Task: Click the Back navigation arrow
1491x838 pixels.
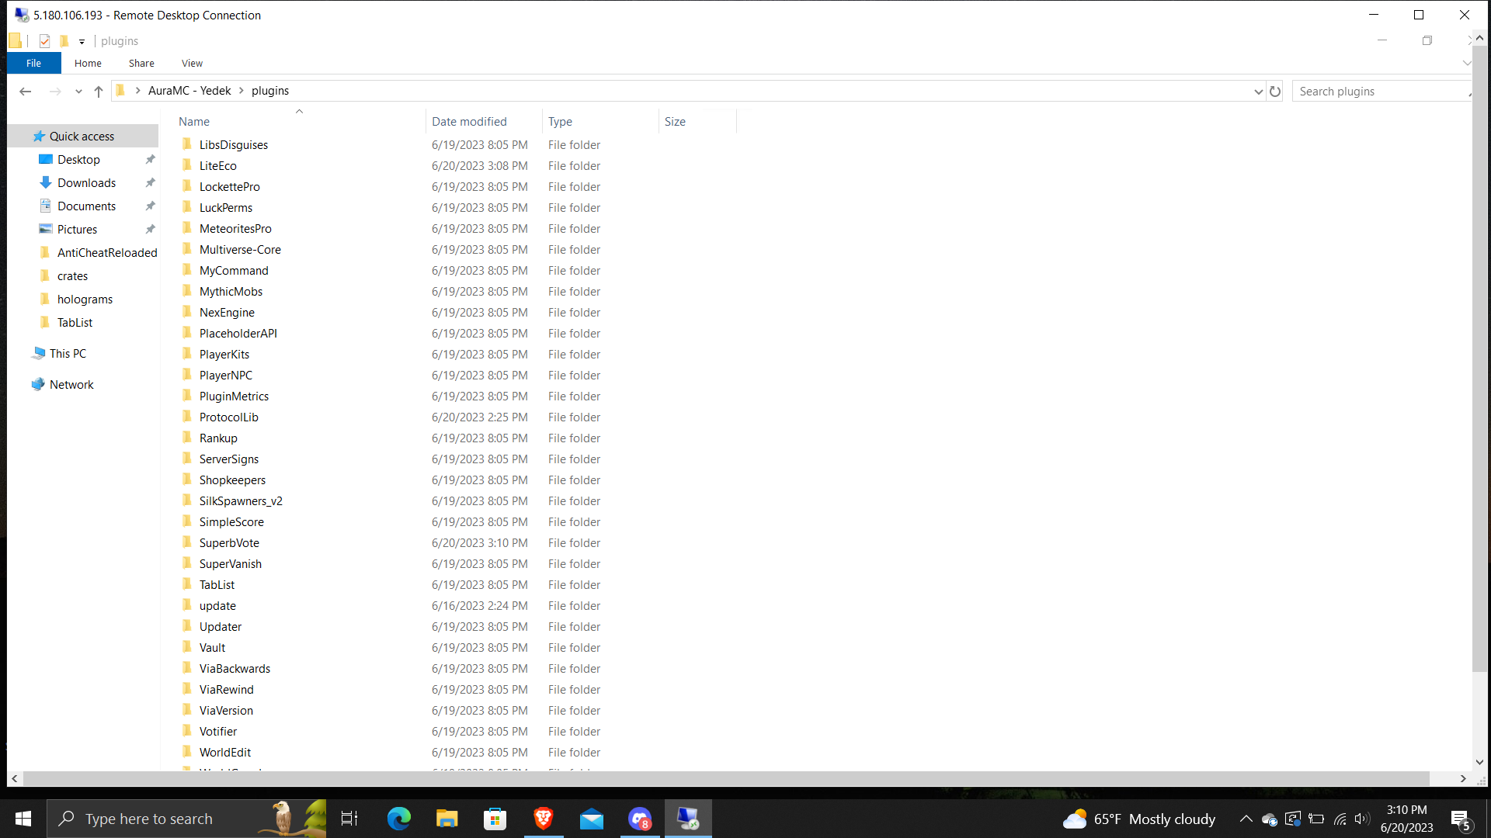Action: pyautogui.click(x=25, y=92)
